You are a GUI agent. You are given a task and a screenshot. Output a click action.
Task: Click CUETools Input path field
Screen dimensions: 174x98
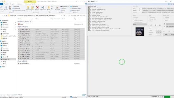coord(158,8)
